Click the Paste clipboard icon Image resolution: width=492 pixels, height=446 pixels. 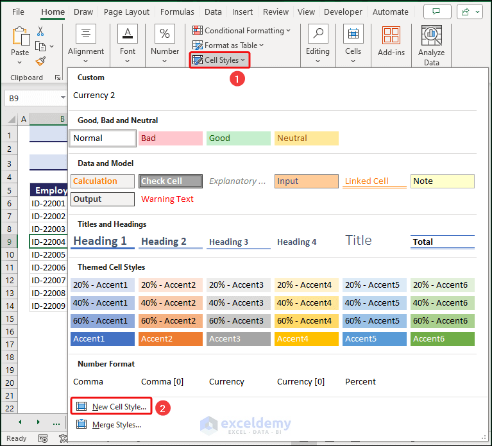[21, 36]
